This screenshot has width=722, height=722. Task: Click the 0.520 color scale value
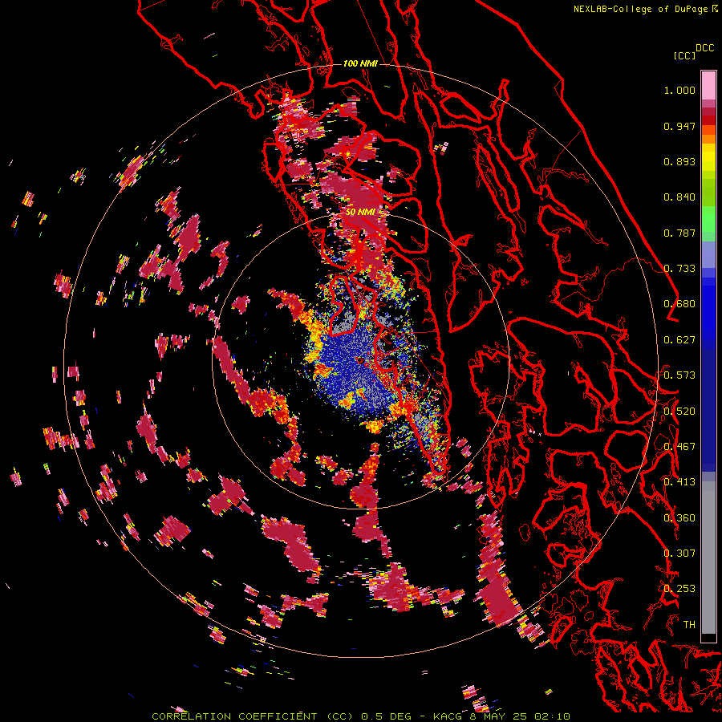679,412
